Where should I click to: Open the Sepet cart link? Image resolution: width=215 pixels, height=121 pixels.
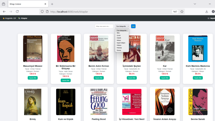pyautogui.click(x=211, y=18)
